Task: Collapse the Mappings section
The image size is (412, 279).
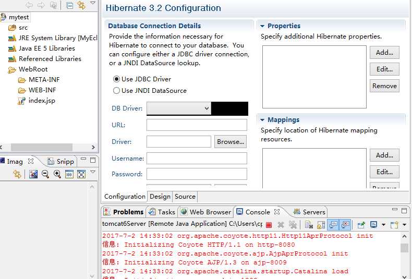Action: tap(262, 120)
